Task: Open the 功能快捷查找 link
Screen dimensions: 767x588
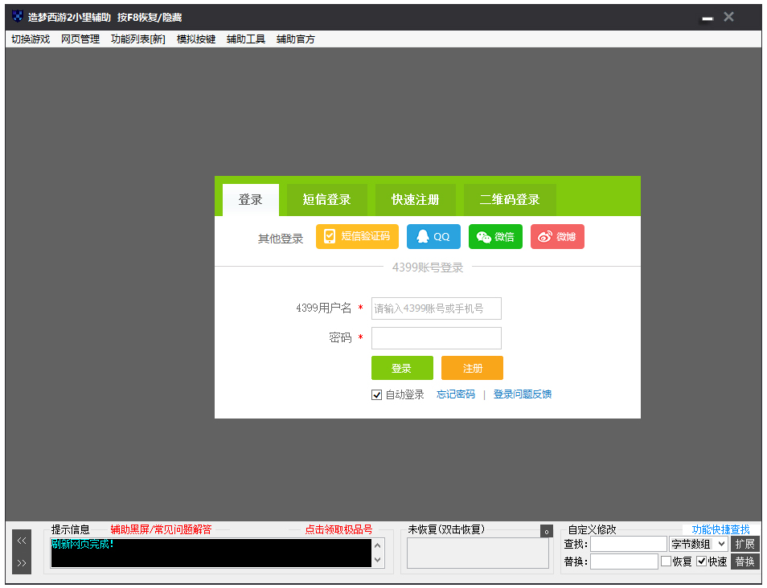Action: 720,529
